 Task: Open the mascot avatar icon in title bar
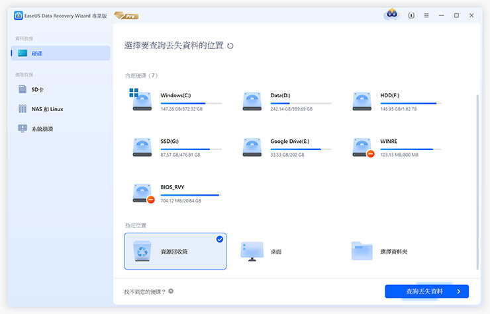tap(392, 15)
